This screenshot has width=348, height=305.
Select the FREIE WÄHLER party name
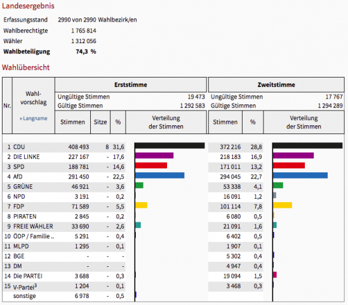(x=33, y=226)
